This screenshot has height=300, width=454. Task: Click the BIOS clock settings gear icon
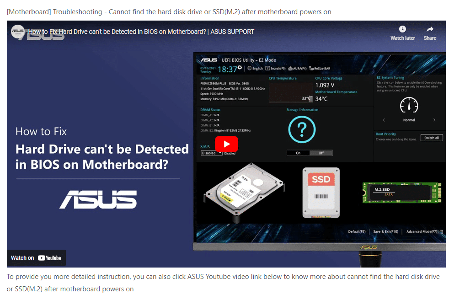[x=240, y=68]
